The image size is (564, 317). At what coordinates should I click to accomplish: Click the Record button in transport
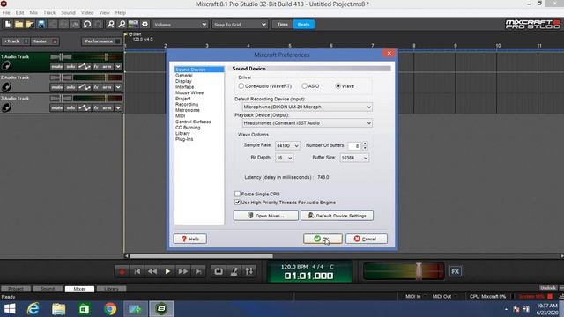click(x=122, y=271)
